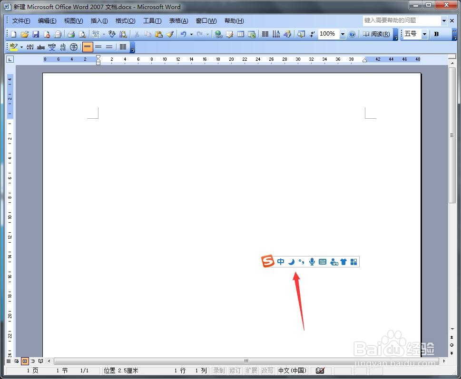Open the 视图(V) menu
This screenshot has height=379, width=461.
point(73,21)
